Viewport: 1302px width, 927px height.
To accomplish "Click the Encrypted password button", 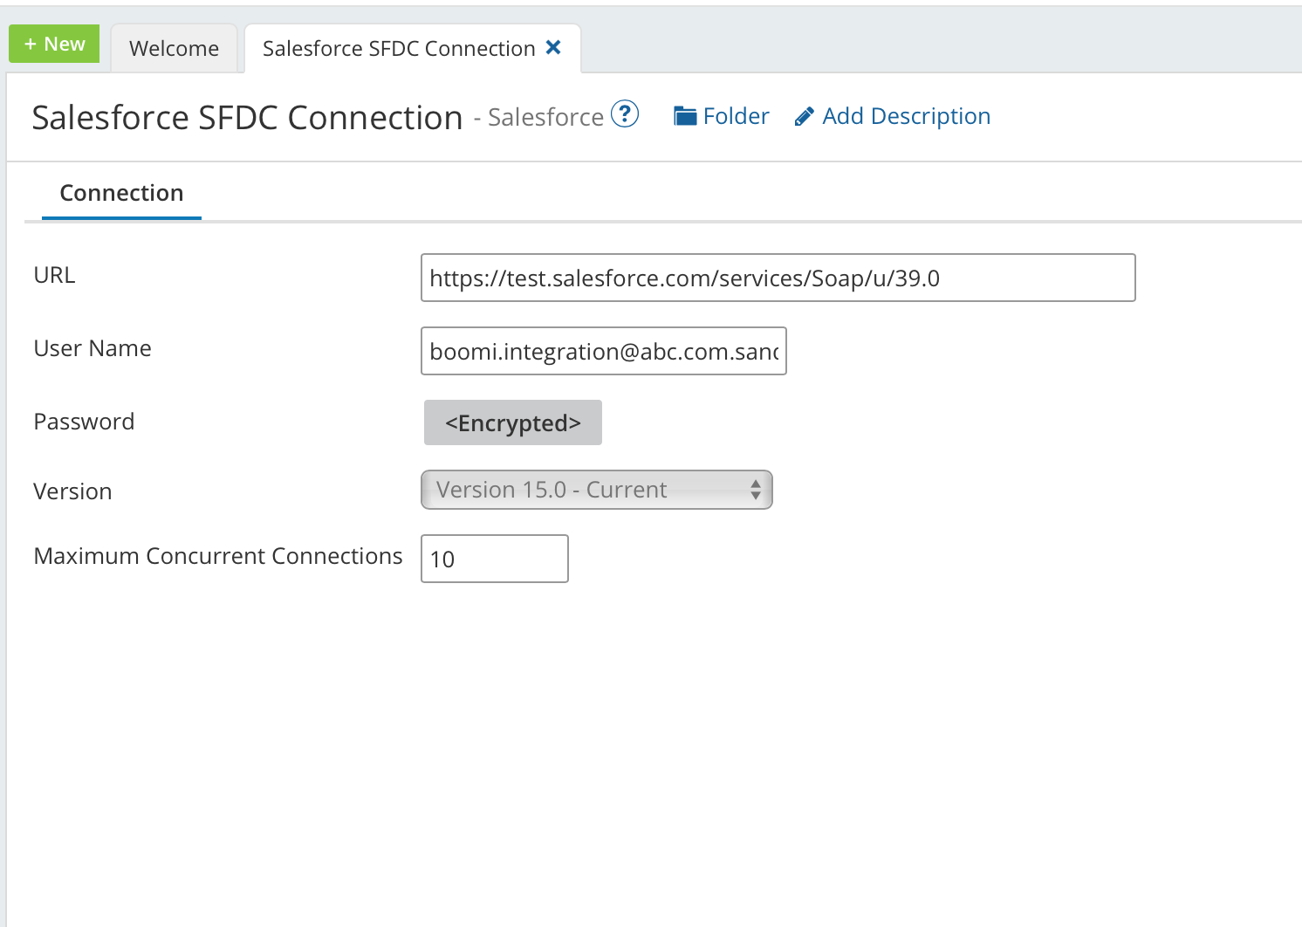I will [x=512, y=423].
